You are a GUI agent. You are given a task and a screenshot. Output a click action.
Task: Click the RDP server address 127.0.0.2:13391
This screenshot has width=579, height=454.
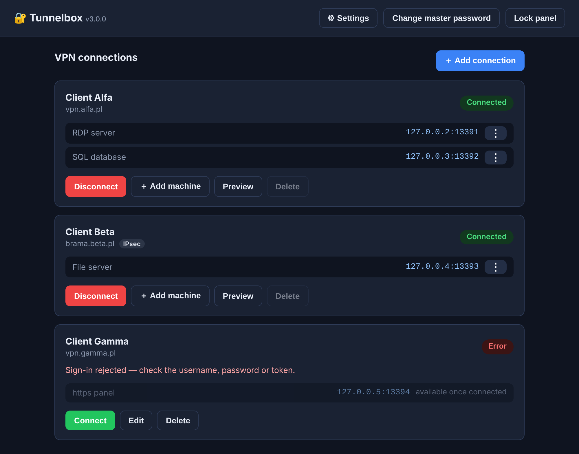[x=442, y=132]
